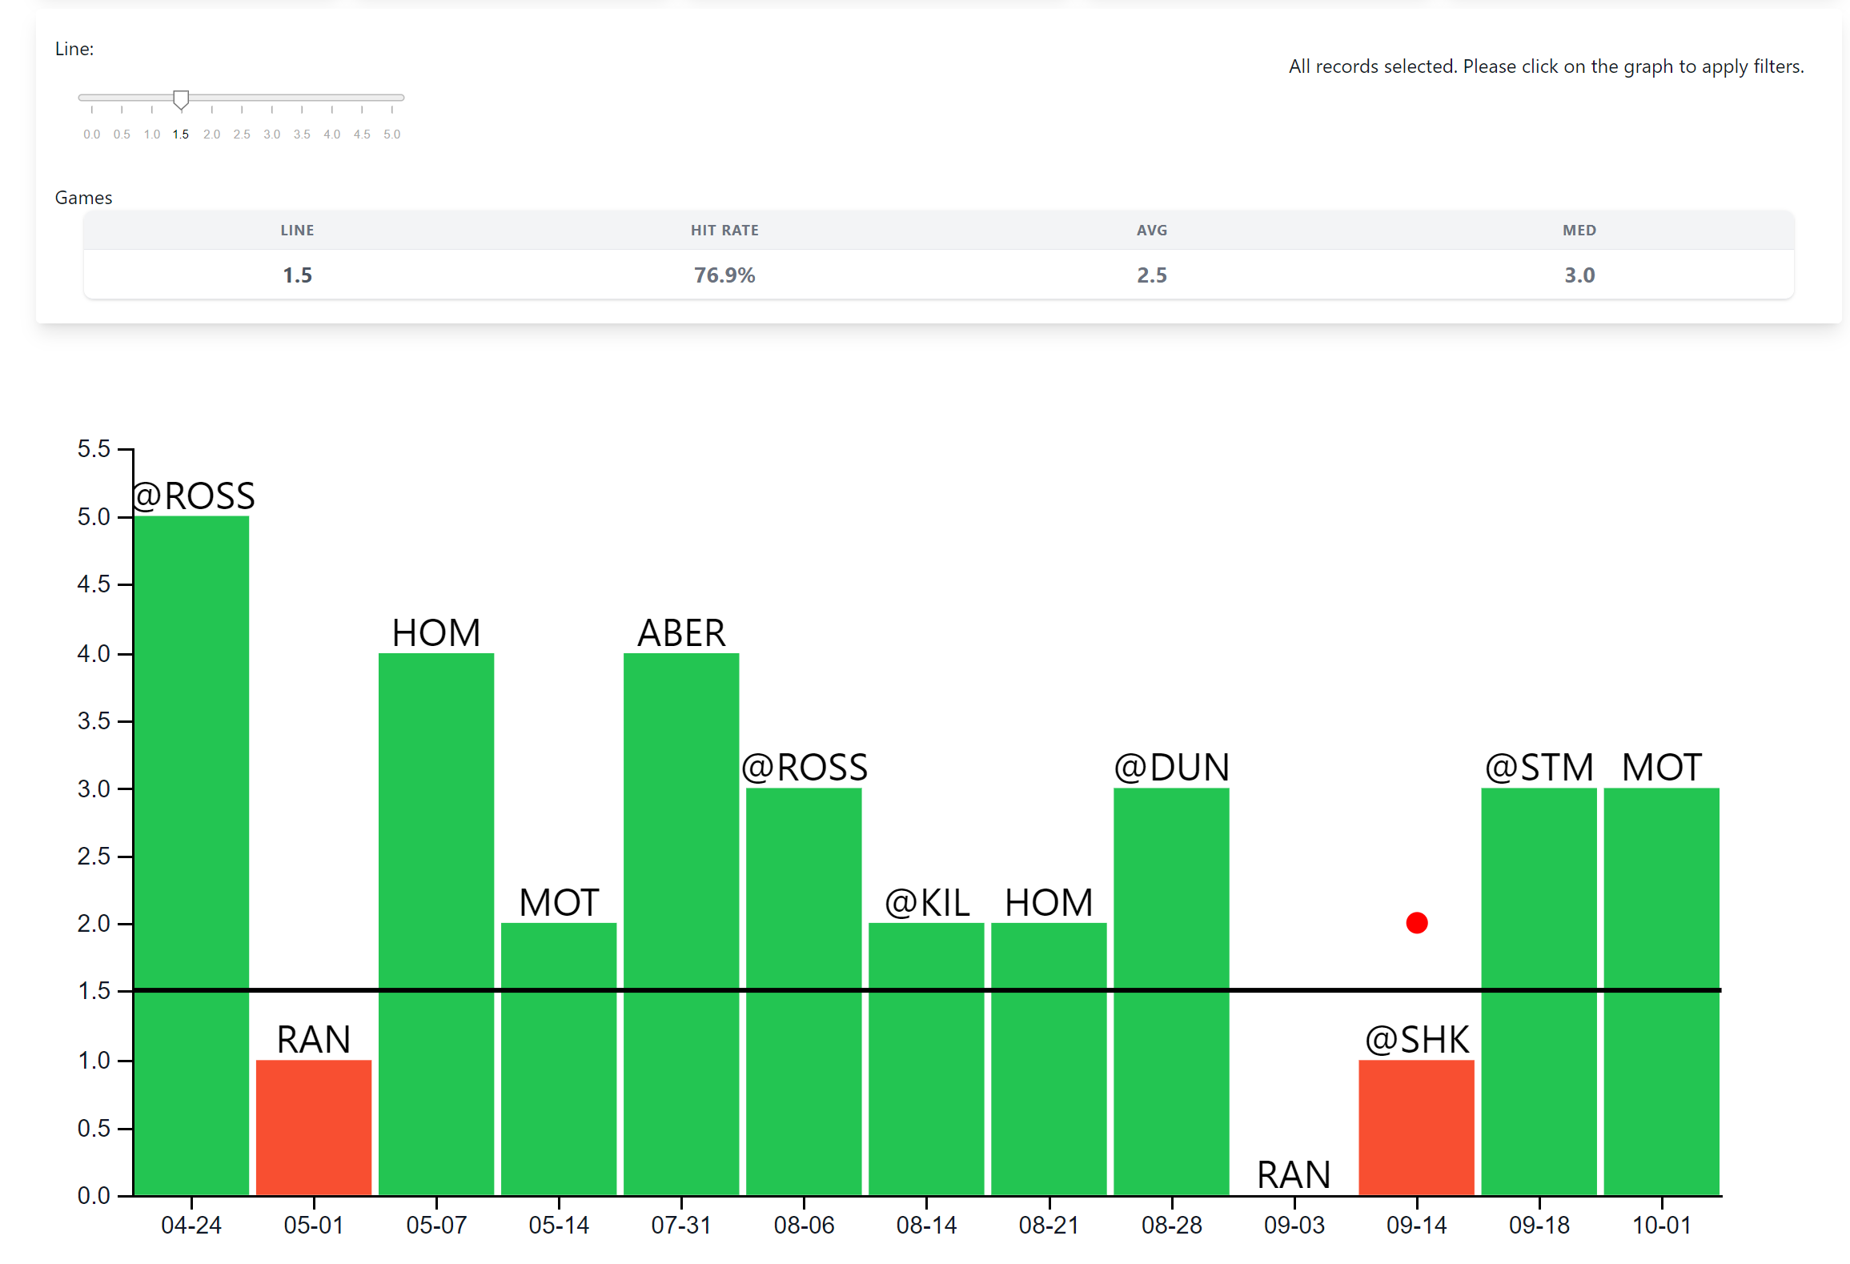Click the red dot marker above @SHK
This screenshot has height=1264, width=1850.
[x=1416, y=923]
